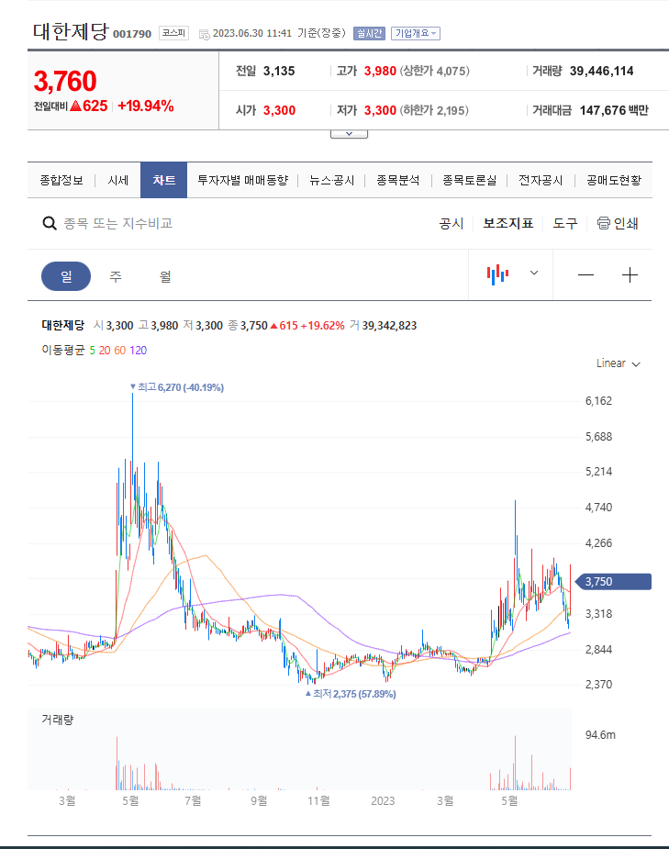Click the 종목 또는 지수비교 search field
The image size is (669, 849).
tap(118, 223)
